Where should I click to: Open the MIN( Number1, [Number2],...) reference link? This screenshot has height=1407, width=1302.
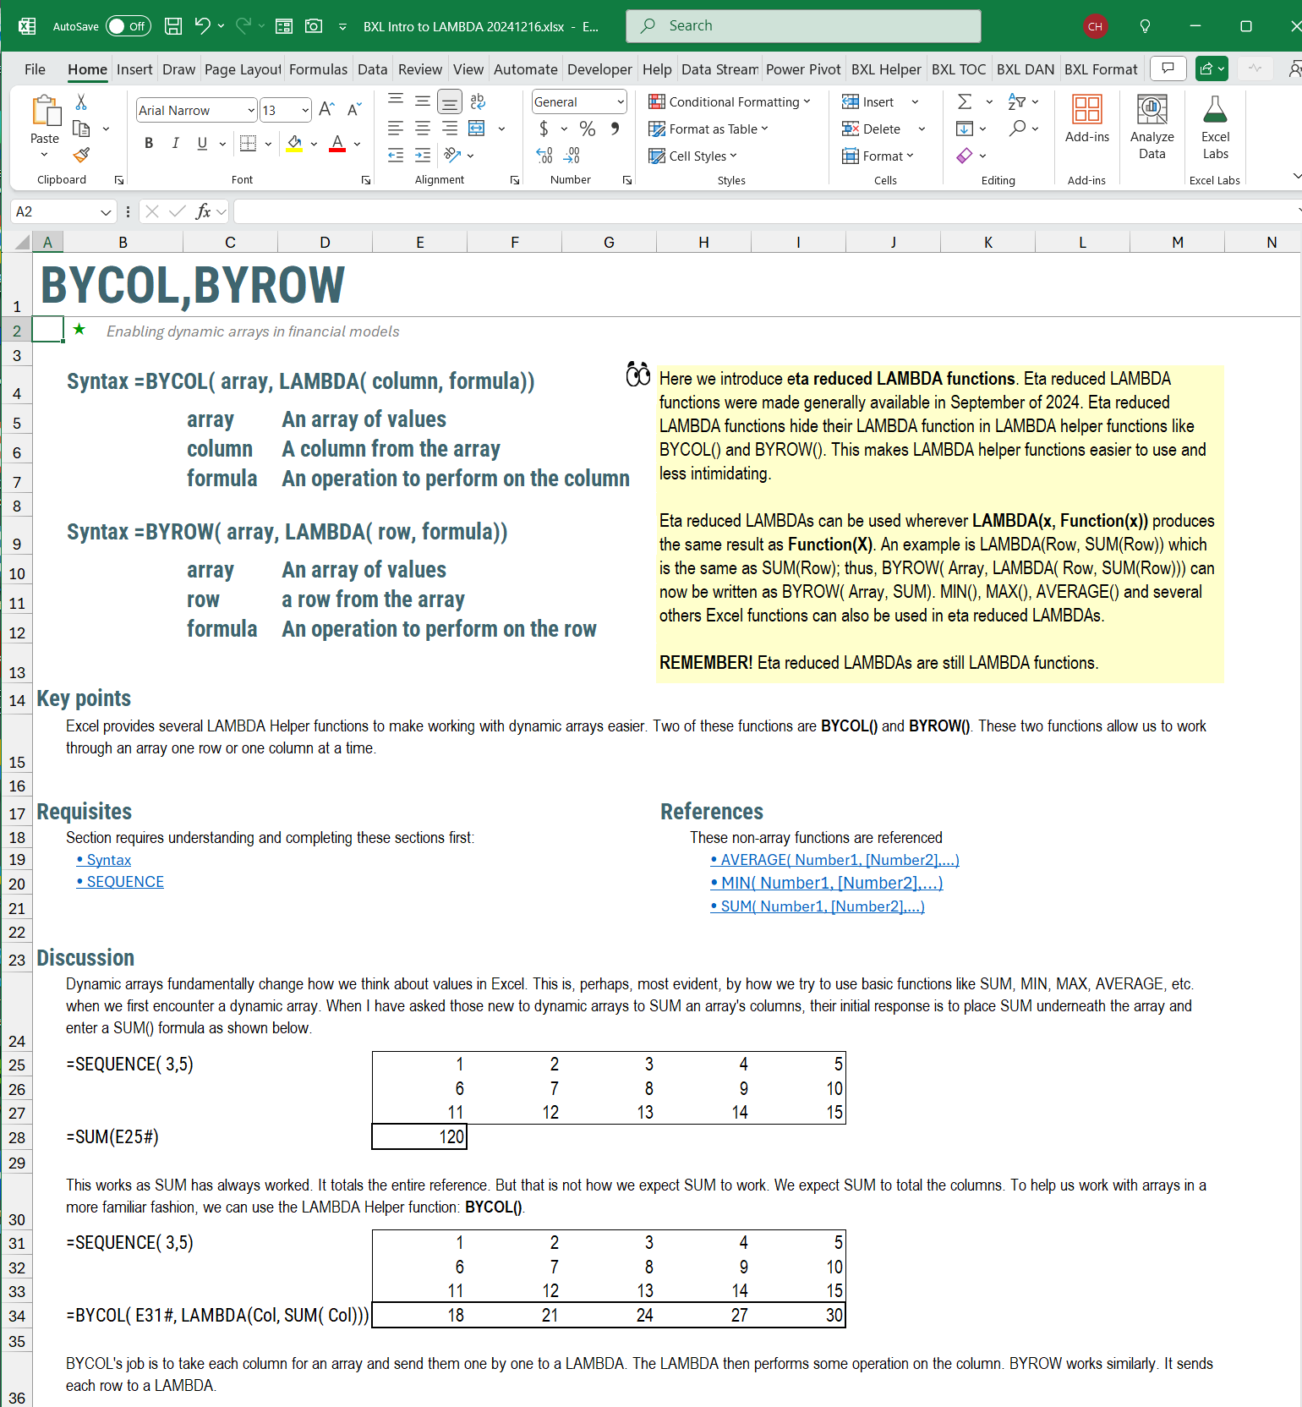coord(827,883)
